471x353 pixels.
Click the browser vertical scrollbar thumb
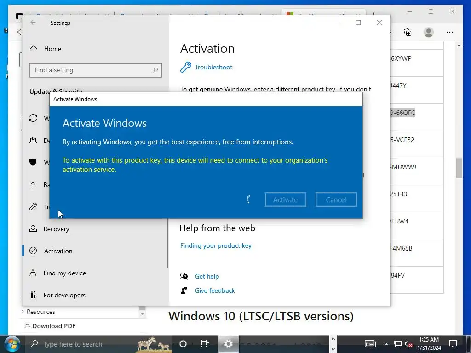pos(459,168)
